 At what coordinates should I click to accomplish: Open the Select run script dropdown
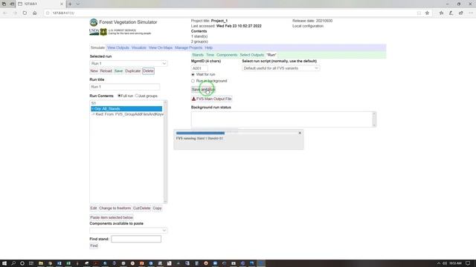click(x=281, y=68)
